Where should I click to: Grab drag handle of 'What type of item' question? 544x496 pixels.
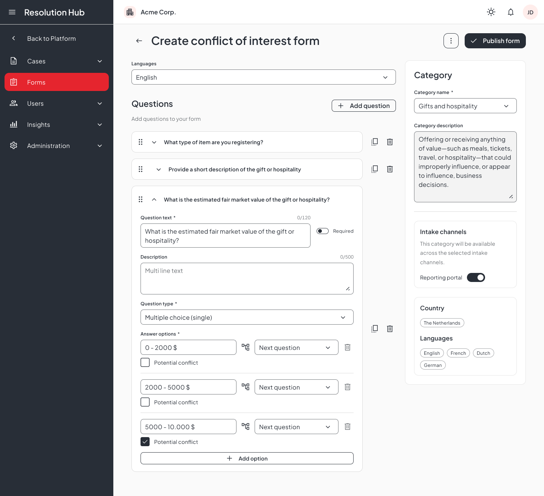click(x=141, y=142)
